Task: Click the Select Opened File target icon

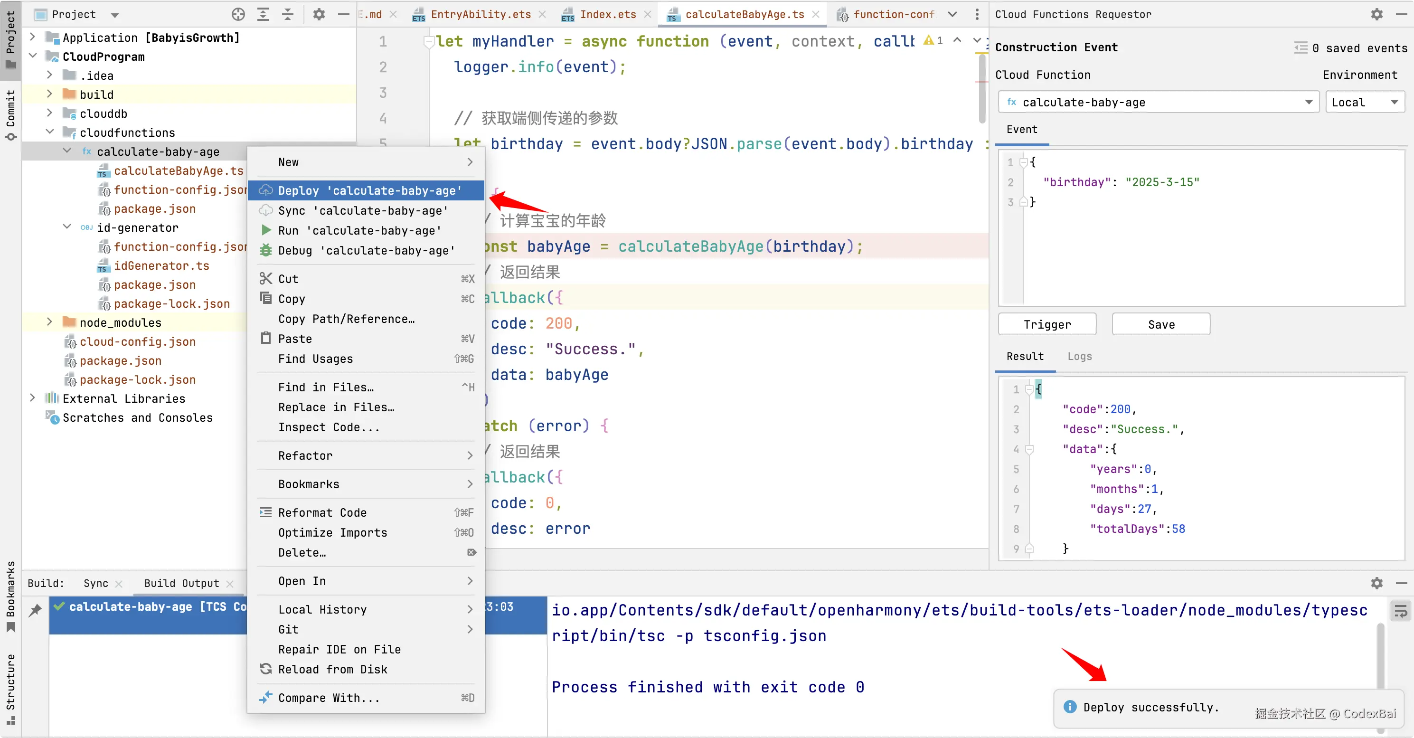Action: [x=238, y=14]
